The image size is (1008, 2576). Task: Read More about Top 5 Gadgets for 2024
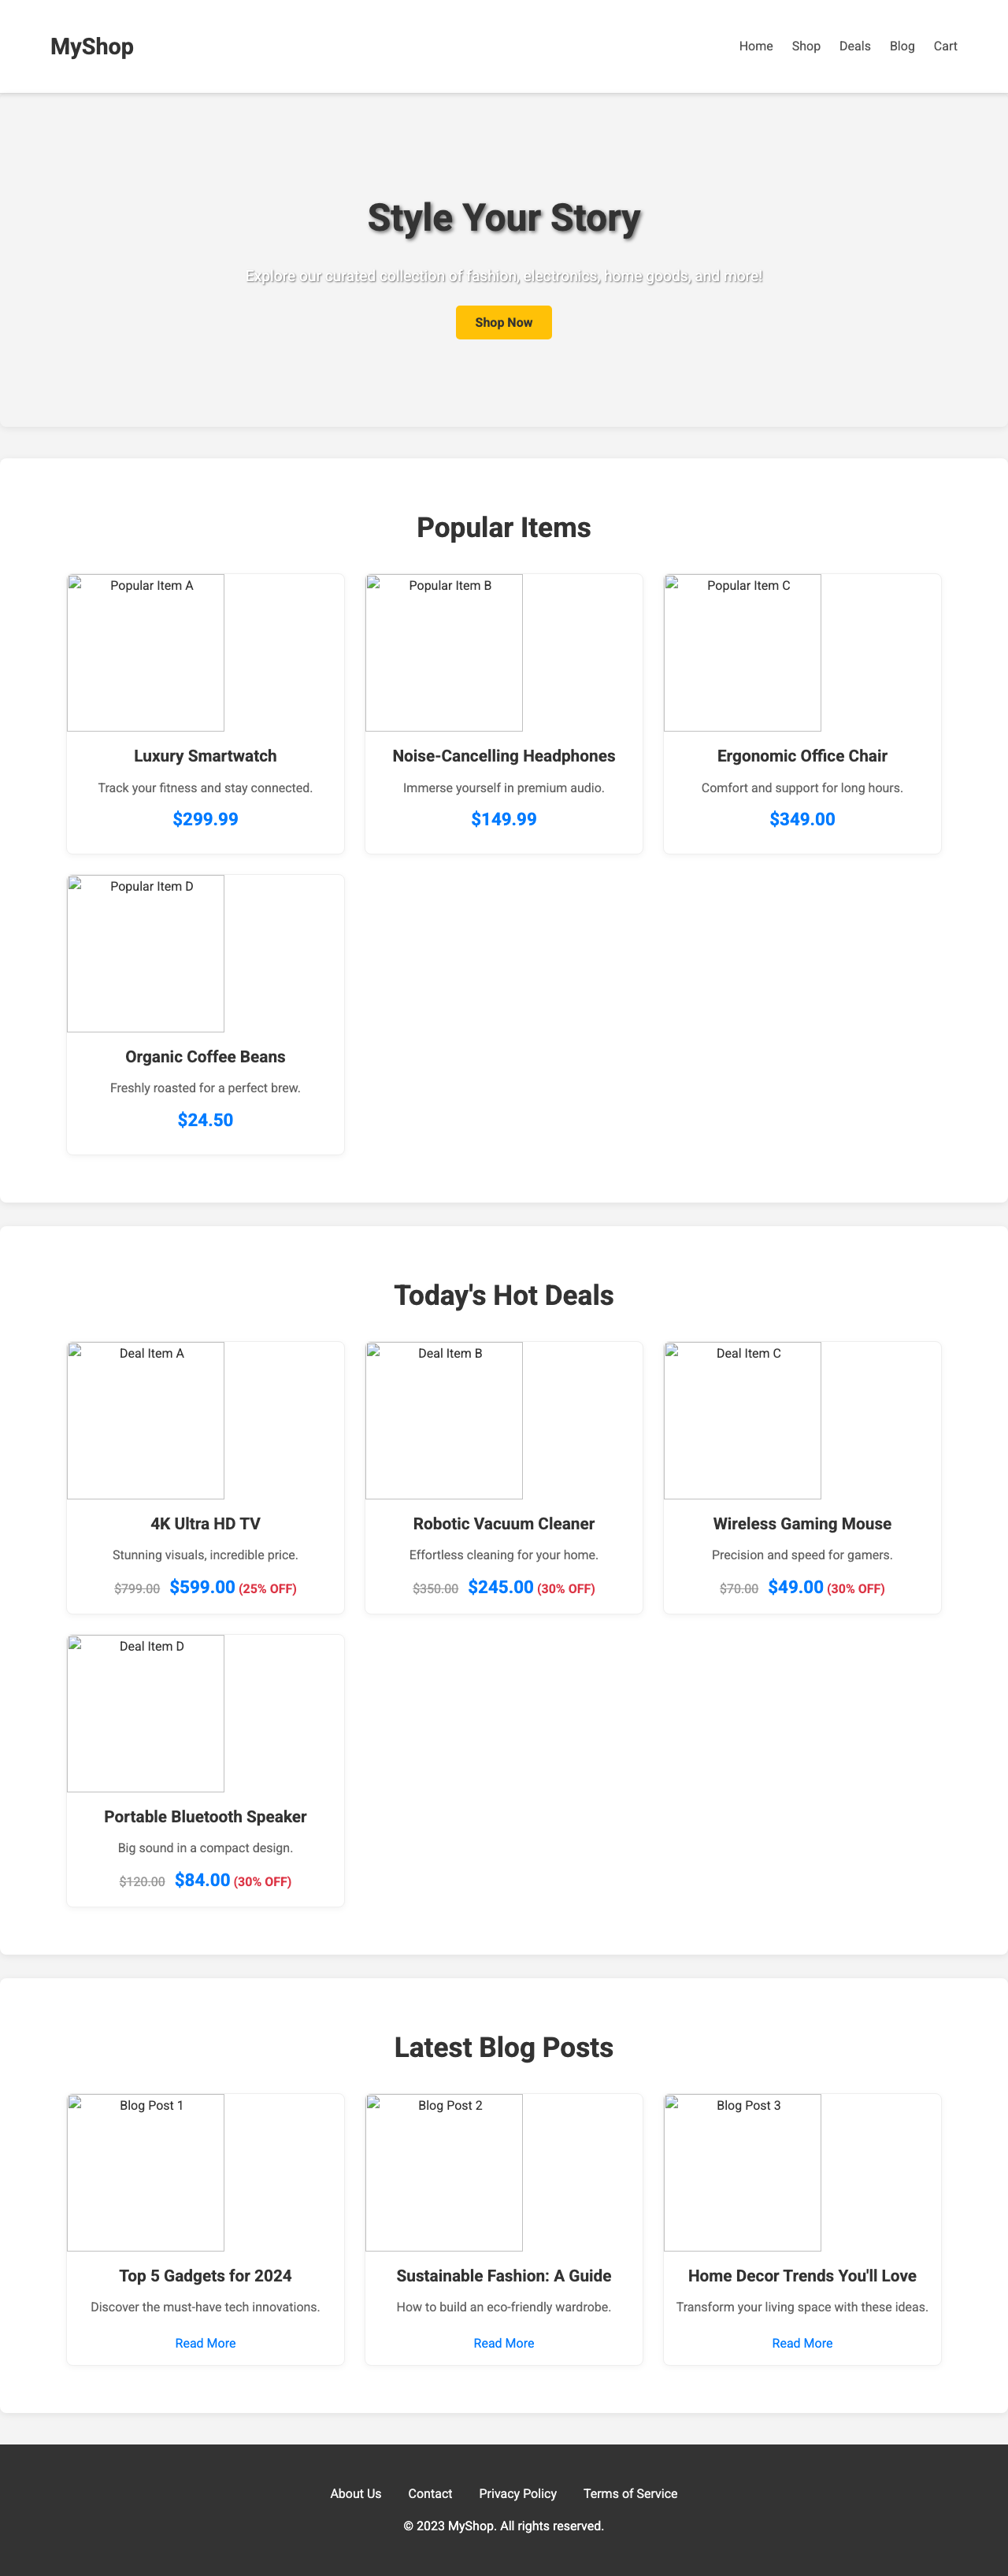(205, 2343)
